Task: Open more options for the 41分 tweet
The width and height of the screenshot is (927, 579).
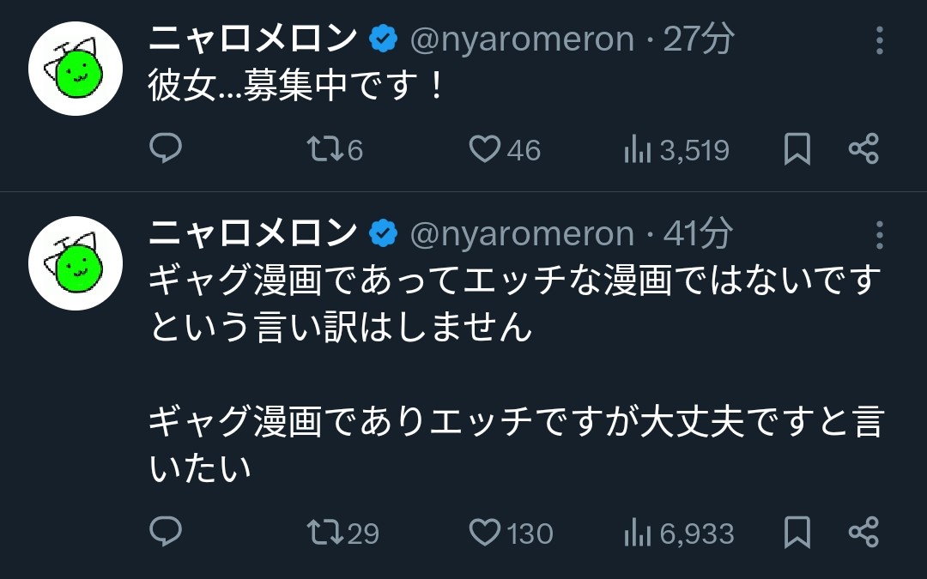Action: tap(880, 234)
